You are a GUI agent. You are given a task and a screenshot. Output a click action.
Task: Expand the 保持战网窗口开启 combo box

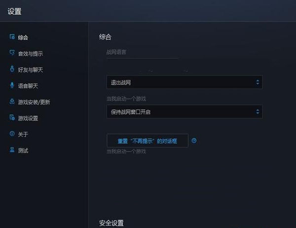pos(185,112)
